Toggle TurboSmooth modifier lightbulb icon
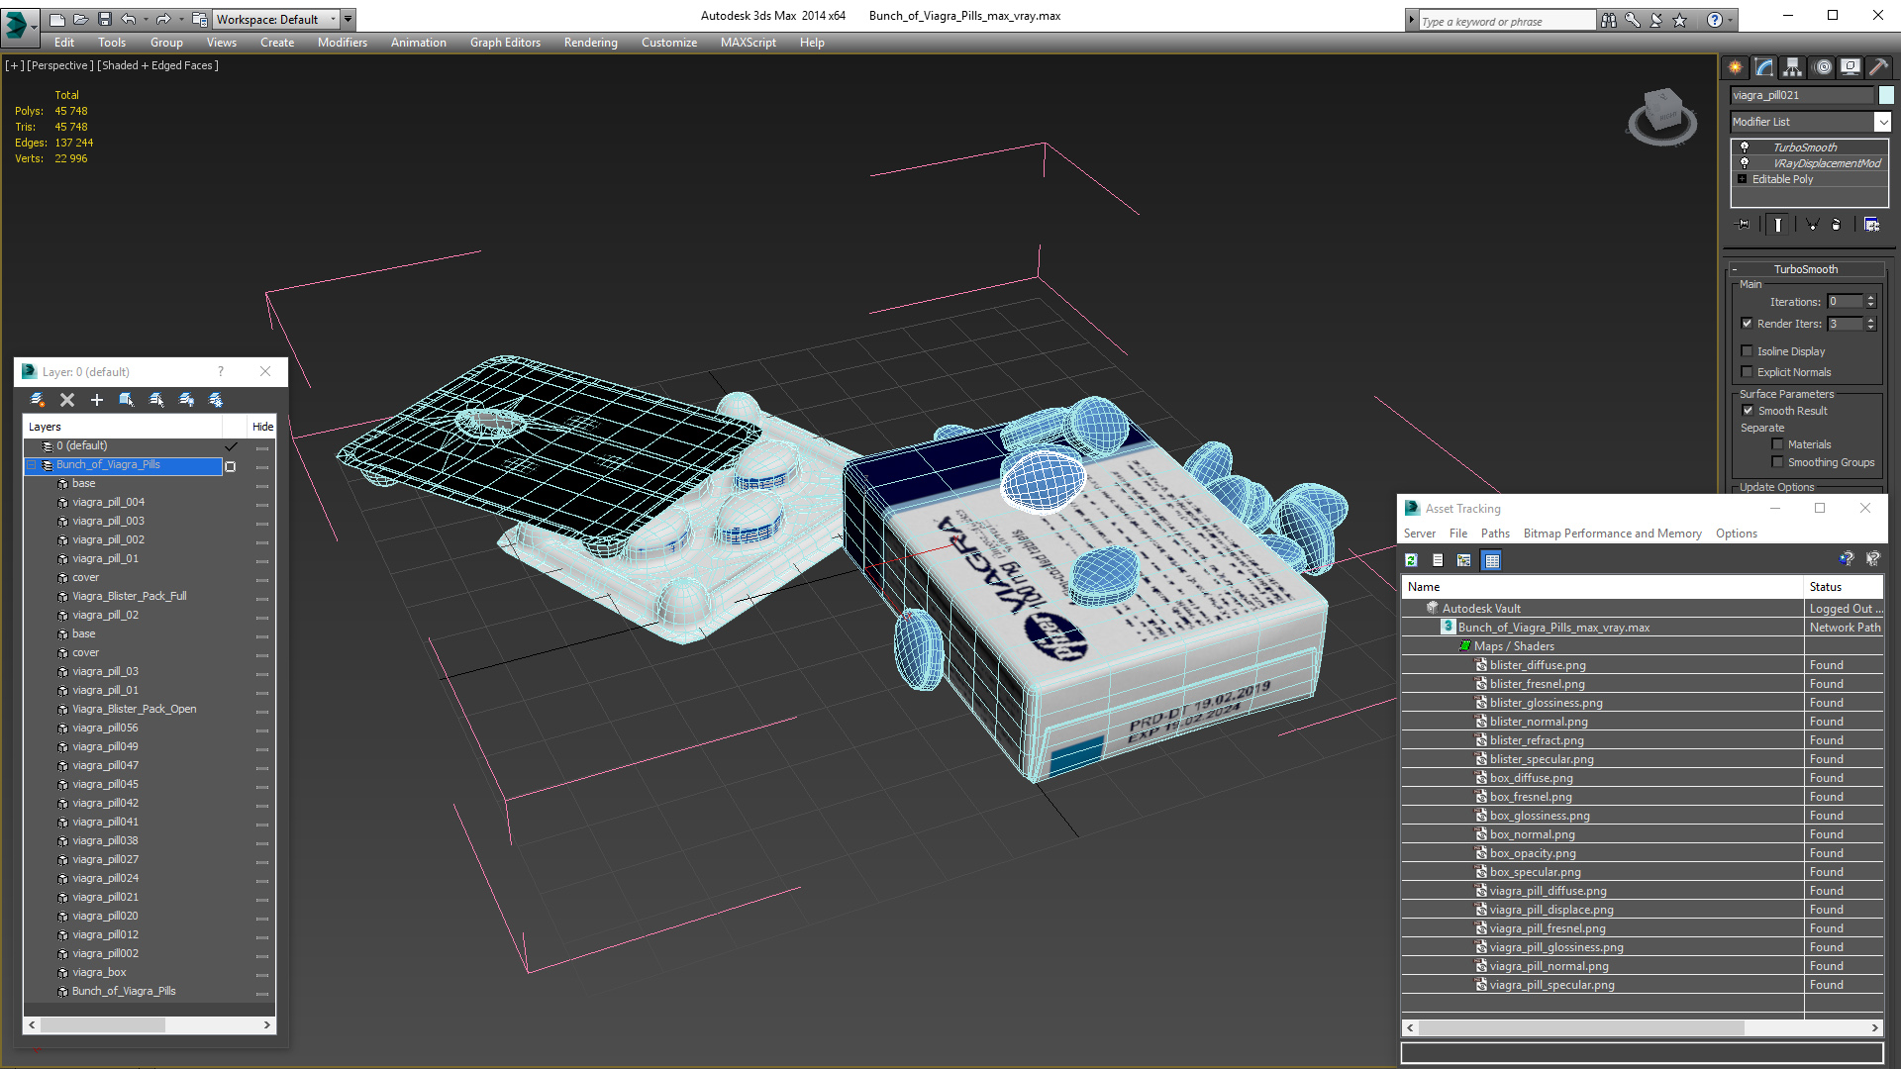Screen dimensions: 1901x1069 (x=1745, y=147)
